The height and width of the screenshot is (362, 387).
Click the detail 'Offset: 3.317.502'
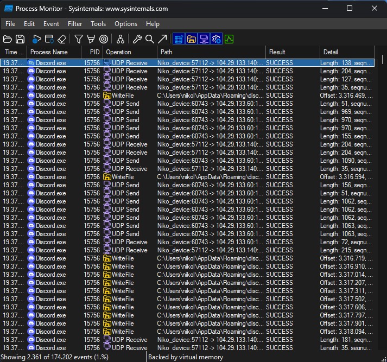(343, 299)
